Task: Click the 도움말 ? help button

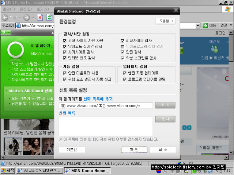Action: pyautogui.click(x=165, y=21)
